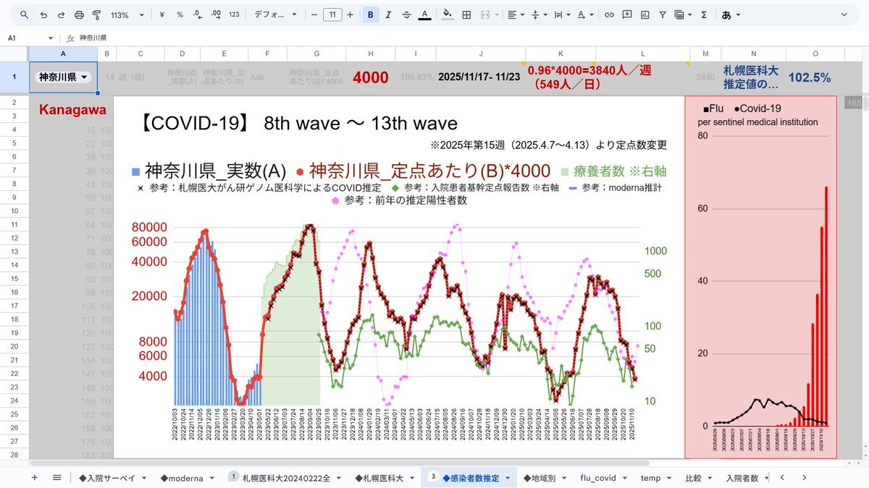The width and height of the screenshot is (869, 488).
Task: Open the cell borders tool
Action: 467,14
